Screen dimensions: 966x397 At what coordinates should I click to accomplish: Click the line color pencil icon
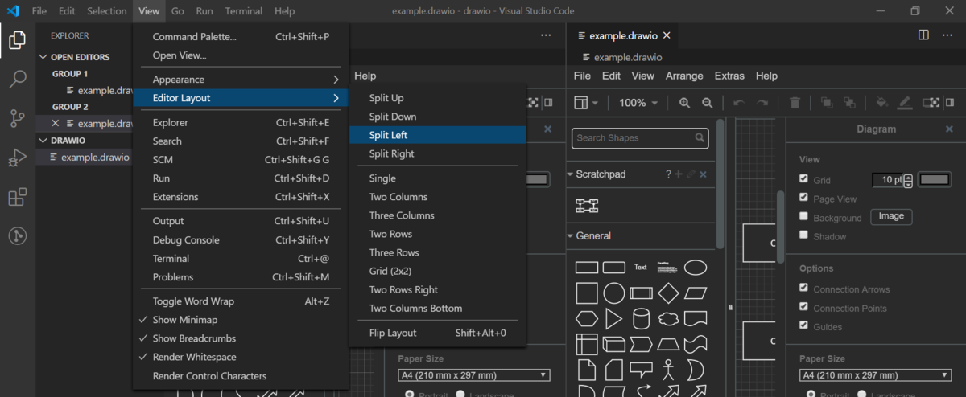coord(904,103)
